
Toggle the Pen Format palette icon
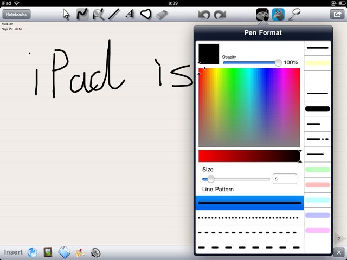click(x=262, y=15)
